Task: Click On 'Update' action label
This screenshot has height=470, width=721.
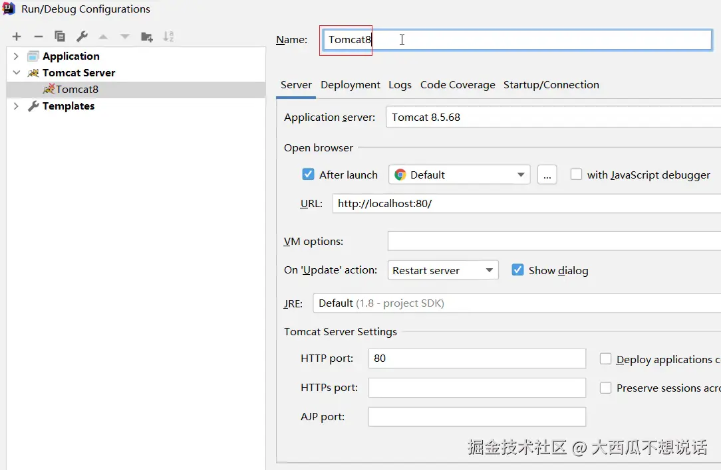Action: click(331, 270)
